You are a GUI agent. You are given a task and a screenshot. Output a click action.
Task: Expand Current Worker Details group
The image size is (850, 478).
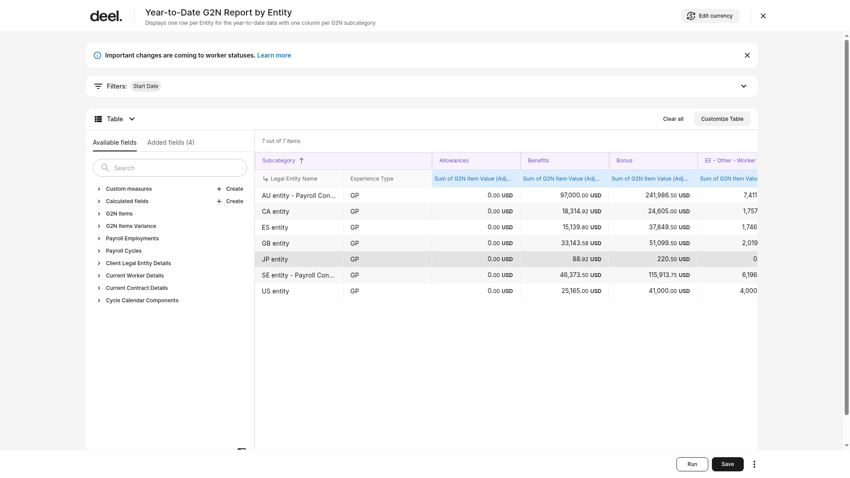pyautogui.click(x=99, y=276)
